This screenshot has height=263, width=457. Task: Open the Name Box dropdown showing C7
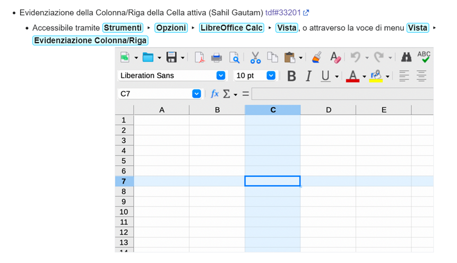[x=196, y=94]
